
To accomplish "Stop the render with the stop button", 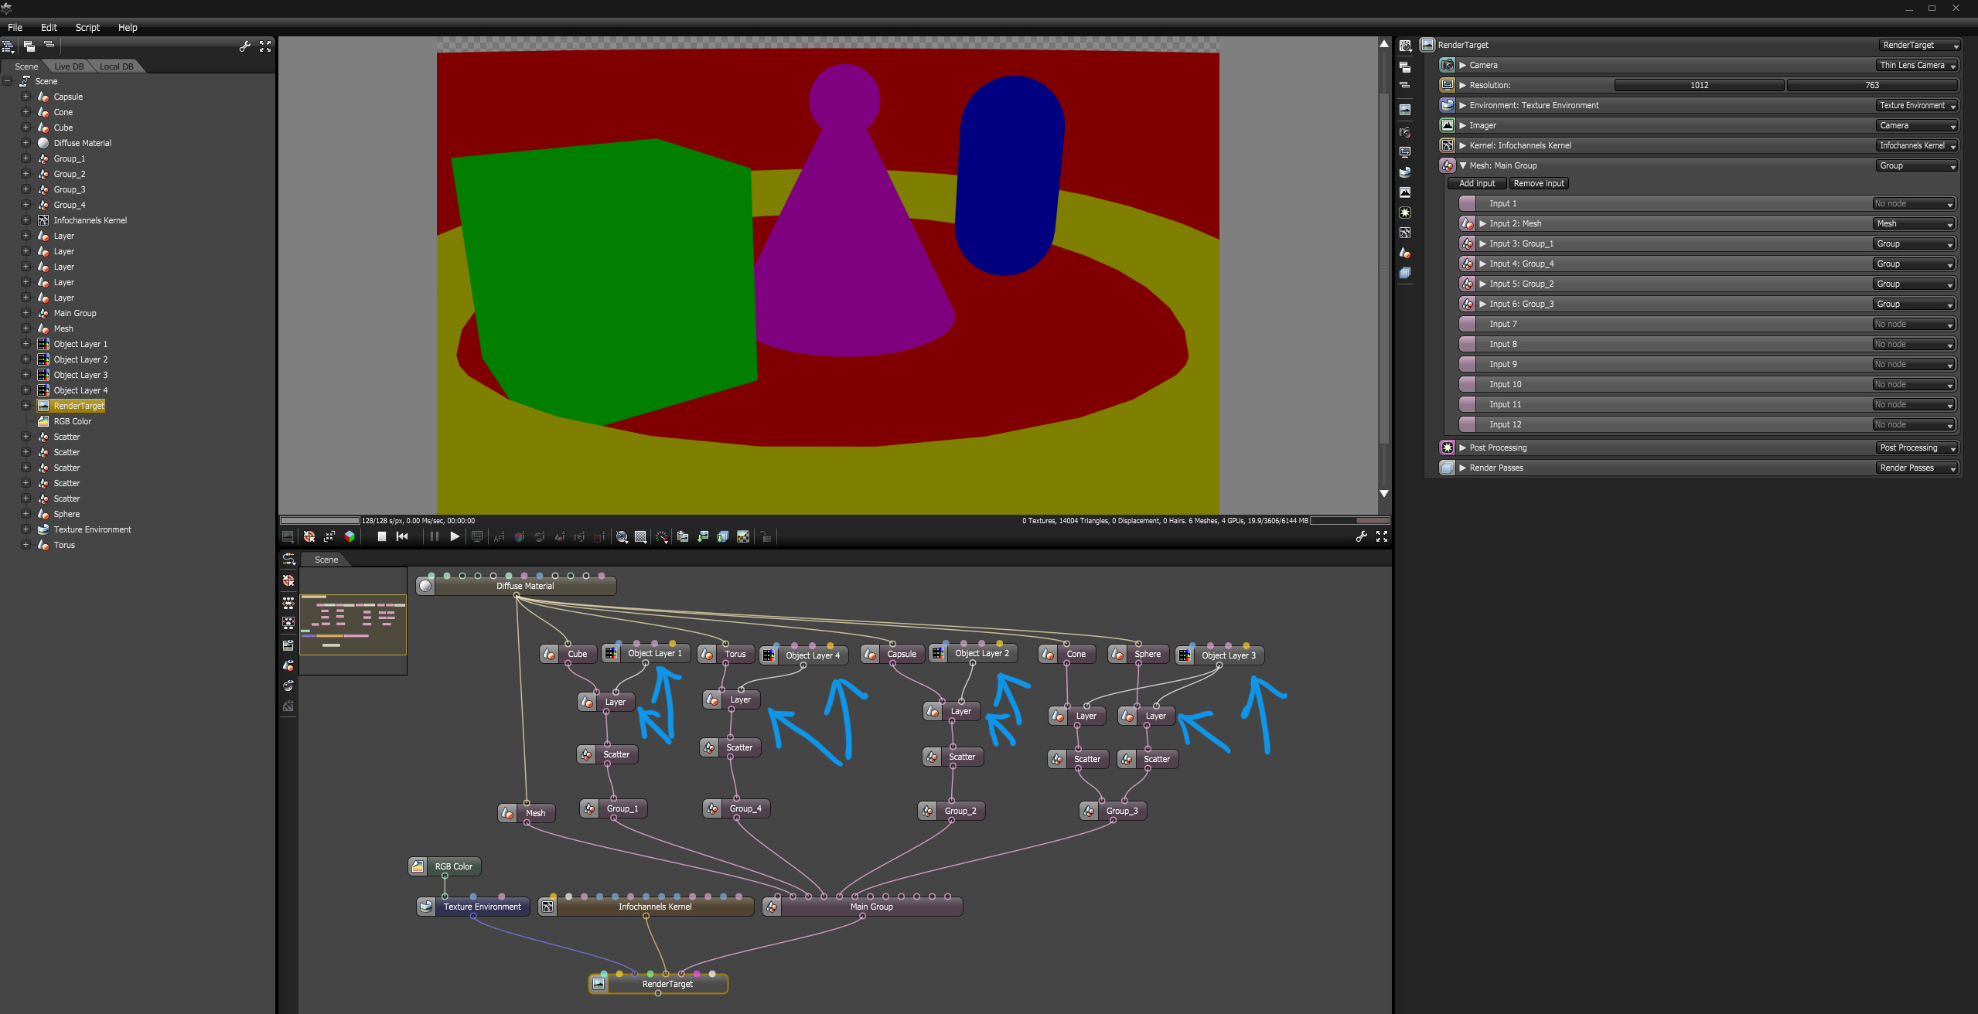I will pyautogui.click(x=381, y=536).
